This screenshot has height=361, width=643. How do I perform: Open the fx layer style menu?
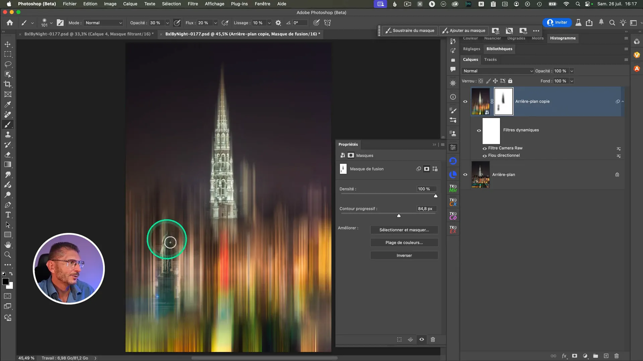click(x=564, y=356)
